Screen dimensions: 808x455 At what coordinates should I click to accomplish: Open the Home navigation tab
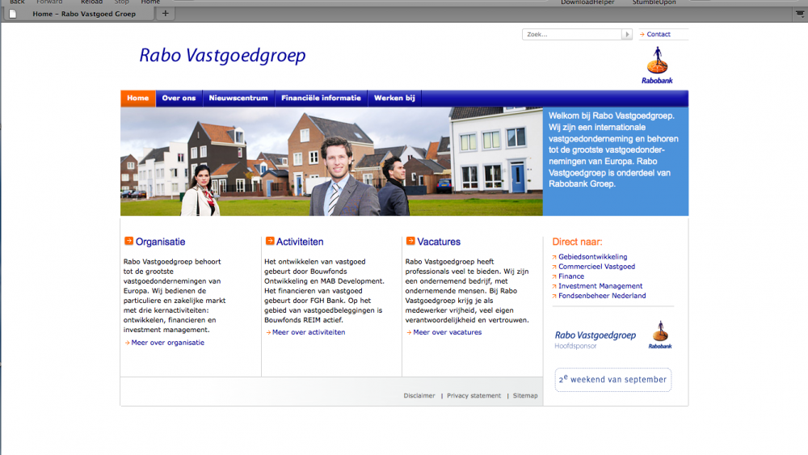click(138, 98)
